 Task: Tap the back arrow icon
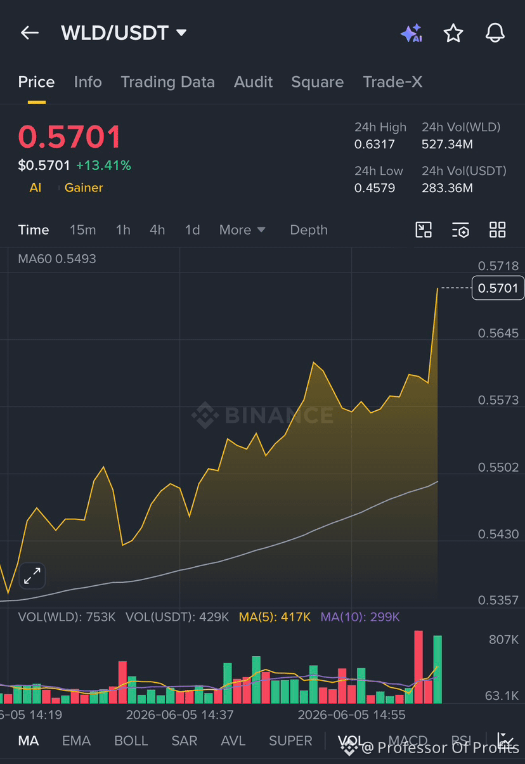pos(30,33)
